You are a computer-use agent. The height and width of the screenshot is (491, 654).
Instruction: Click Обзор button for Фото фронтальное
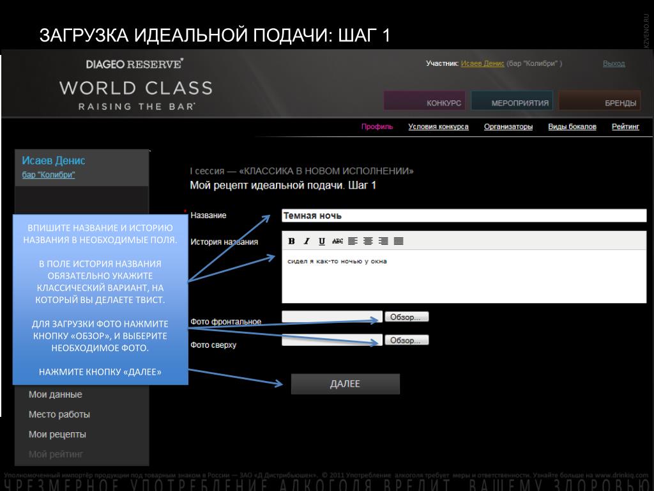[x=407, y=317]
